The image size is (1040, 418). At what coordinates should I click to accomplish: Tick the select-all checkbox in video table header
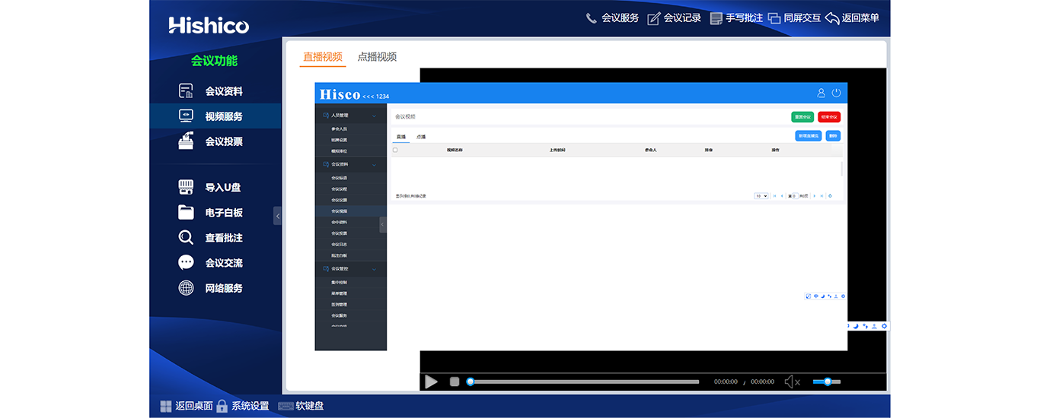pos(395,150)
